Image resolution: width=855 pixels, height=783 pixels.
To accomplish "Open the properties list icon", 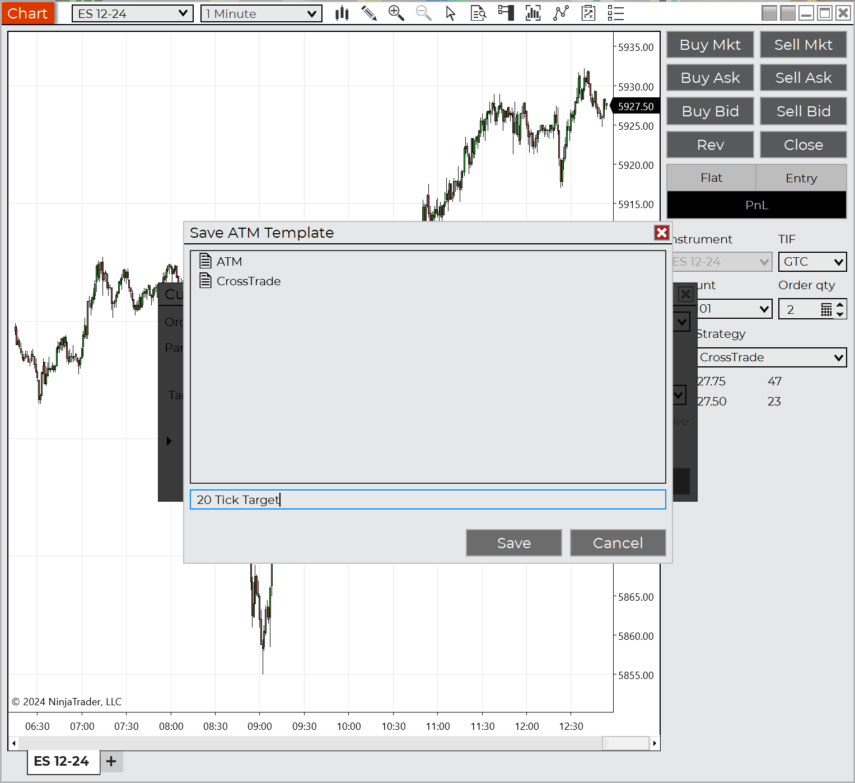I will pyautogui.click(x=615, y=13).
